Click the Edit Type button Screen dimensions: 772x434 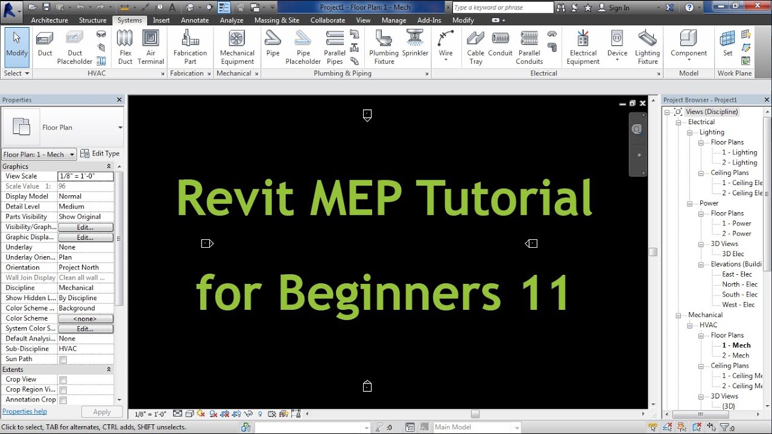(x=100, y=154)
